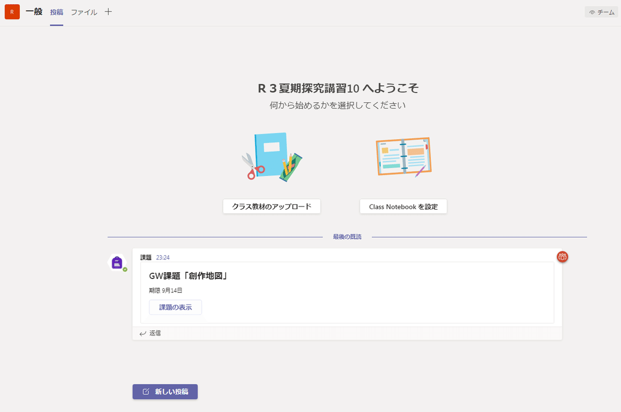Switch to the 投稿 tab
Screen dimensions: 621x412
coord(57,11)
